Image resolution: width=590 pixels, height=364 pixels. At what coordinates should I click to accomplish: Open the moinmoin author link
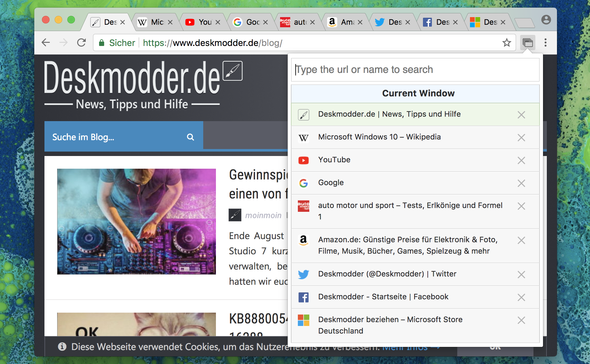coord(263,215)
